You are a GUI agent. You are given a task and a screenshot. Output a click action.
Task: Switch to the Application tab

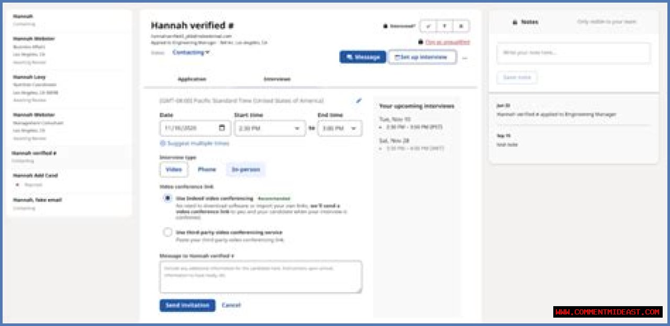(192, 79)
